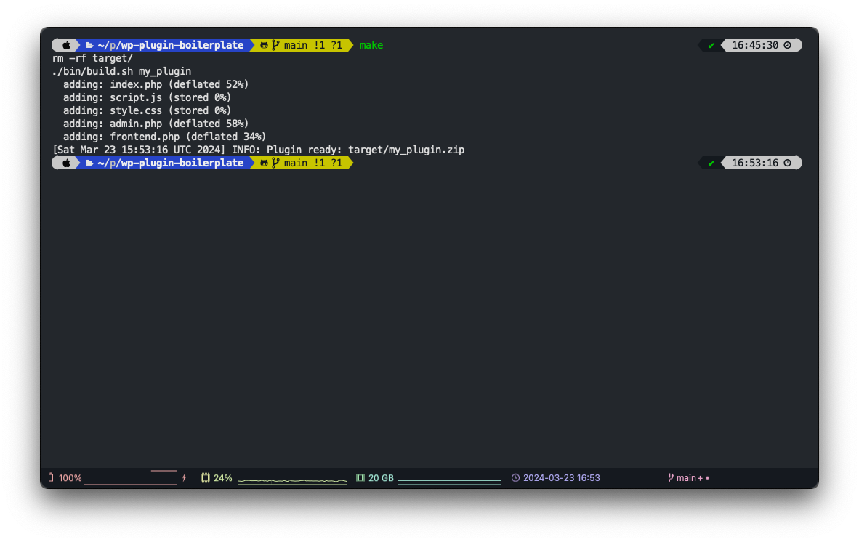Click the clock icon beside 2024-03-23 16:53

tap(515, 478)
